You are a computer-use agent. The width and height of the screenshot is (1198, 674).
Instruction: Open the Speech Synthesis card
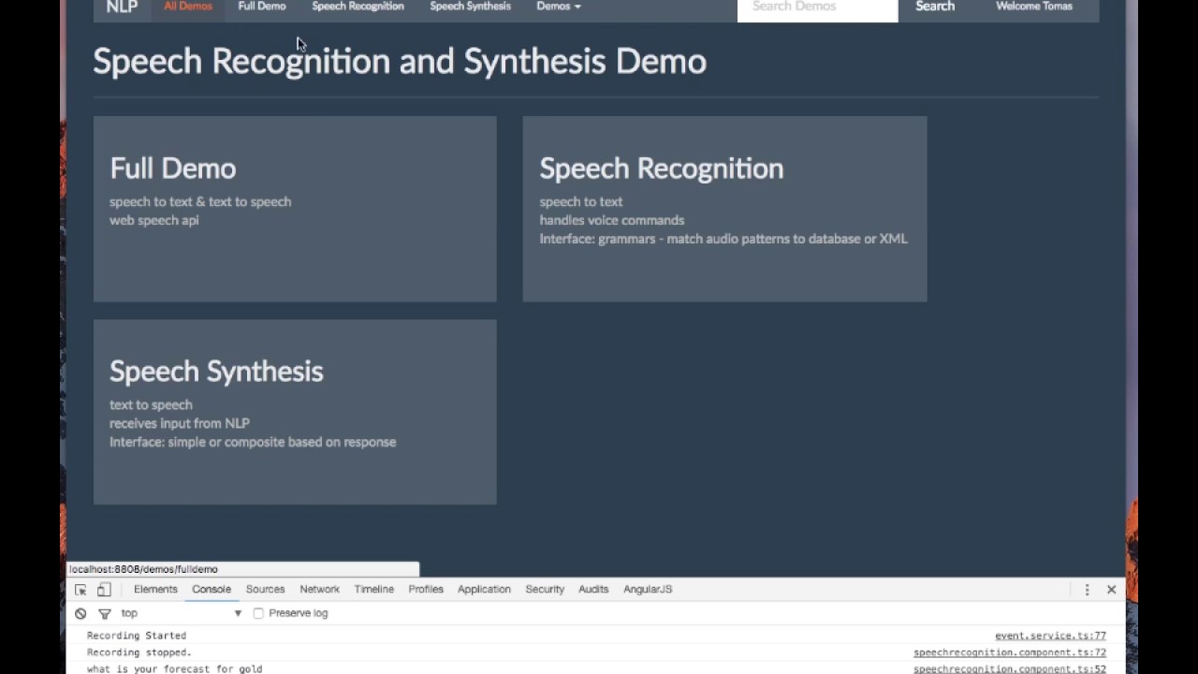[x=295, y=412]
